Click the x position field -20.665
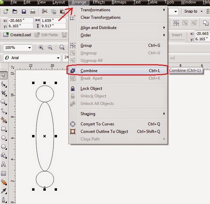210x204 pixels. pyautogui.click(x=20, y=21)
